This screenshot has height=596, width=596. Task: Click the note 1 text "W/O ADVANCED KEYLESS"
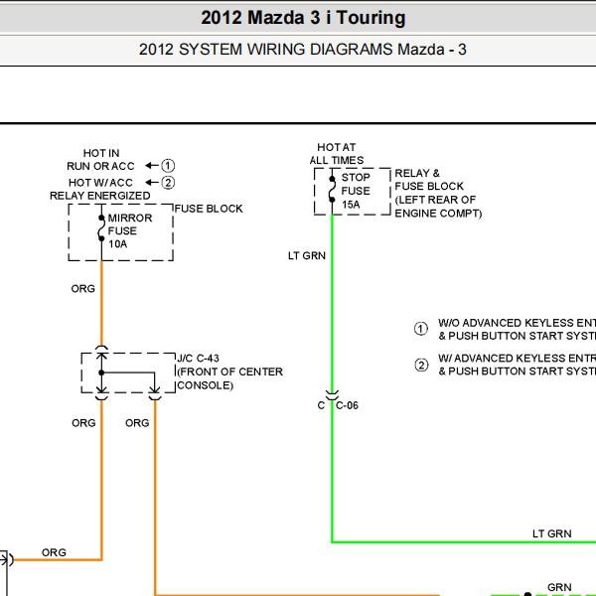click(x=517, y=329)
